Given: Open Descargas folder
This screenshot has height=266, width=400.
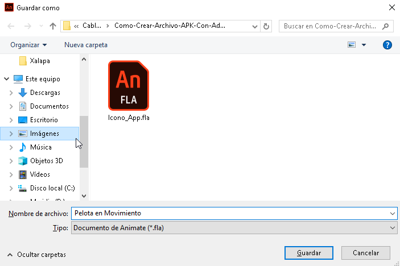Looking at the screenshot, I should point(45,93).
